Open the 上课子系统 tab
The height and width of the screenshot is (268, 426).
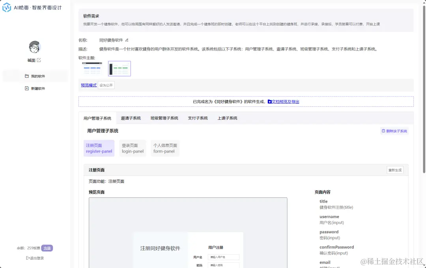click(x=226, y=118)
